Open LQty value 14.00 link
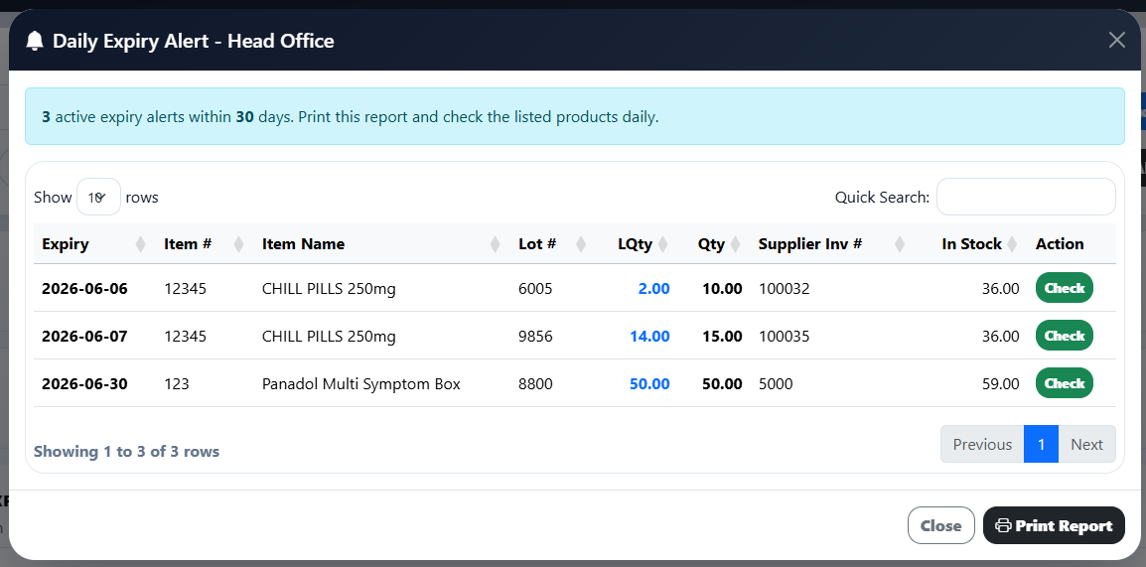The image size is (1146, 567). [649, 336]
